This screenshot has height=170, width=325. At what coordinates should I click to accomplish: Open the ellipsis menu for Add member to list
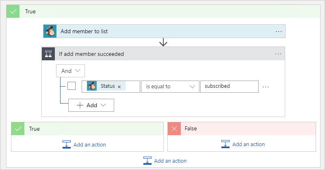(279, 32)
